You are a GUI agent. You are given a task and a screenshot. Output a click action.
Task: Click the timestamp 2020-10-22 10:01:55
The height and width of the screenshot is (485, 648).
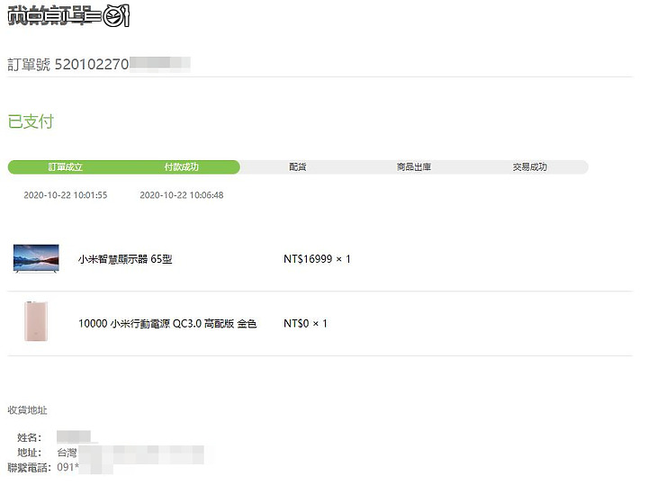click(x=66, y=195)
